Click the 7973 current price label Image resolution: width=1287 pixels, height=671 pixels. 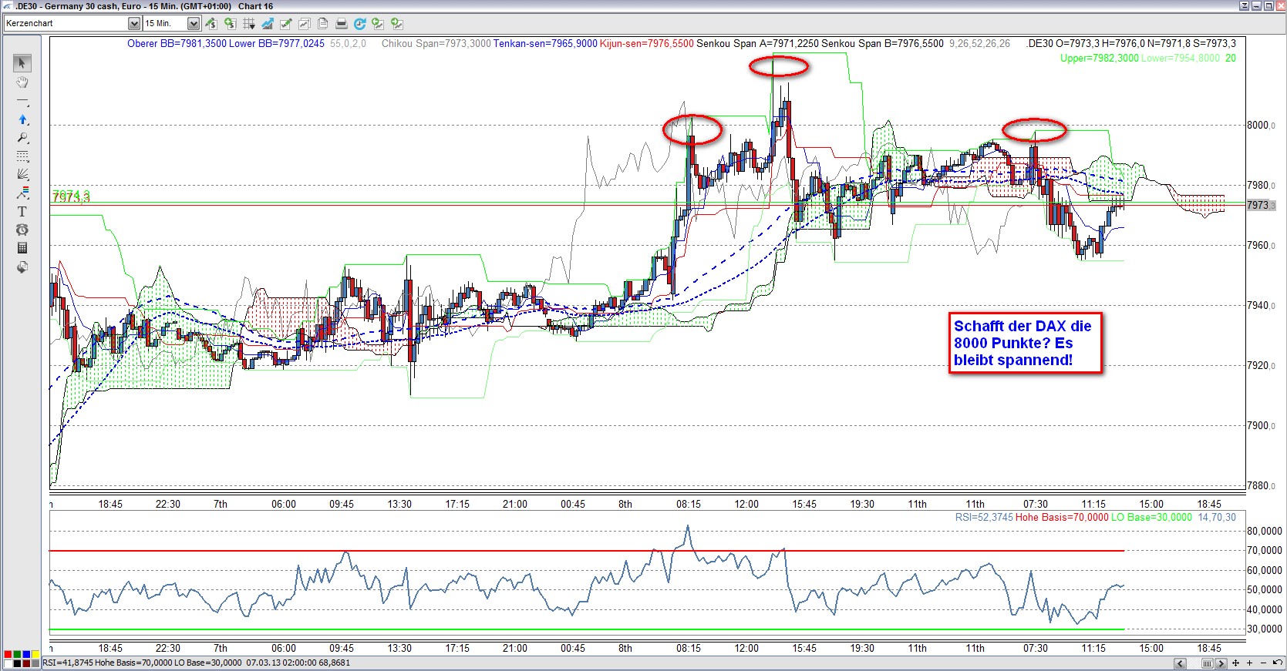click(1260, 205)
